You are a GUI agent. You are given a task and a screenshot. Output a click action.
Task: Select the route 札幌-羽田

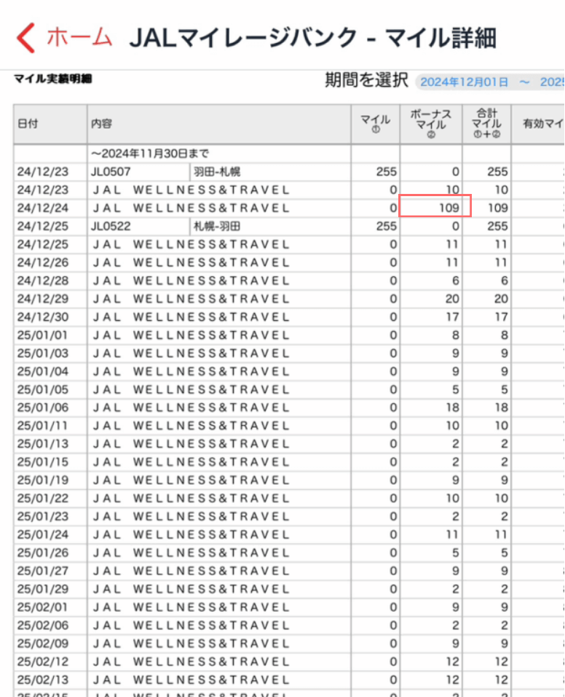(x=217, y=226)
